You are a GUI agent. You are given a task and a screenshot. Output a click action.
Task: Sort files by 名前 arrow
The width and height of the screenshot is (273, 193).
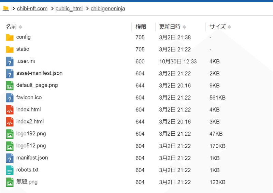pos(20,27)
